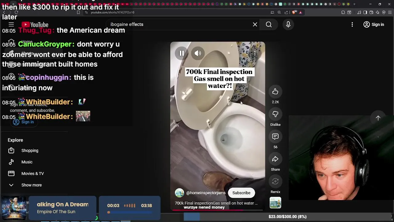Open the YouTube guide hamburger menu

[x=11, y=24]
